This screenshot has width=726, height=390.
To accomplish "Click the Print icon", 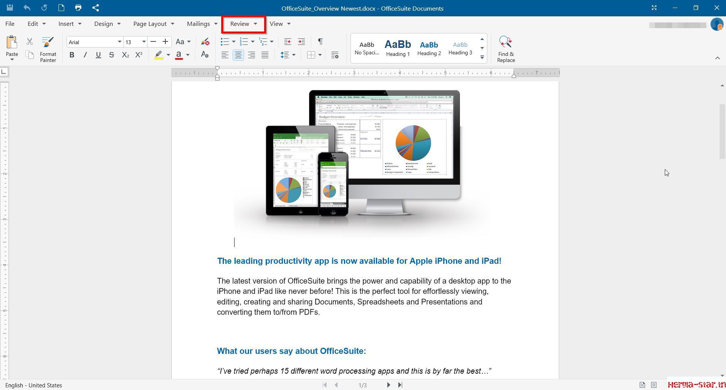I will click(78, 8).
